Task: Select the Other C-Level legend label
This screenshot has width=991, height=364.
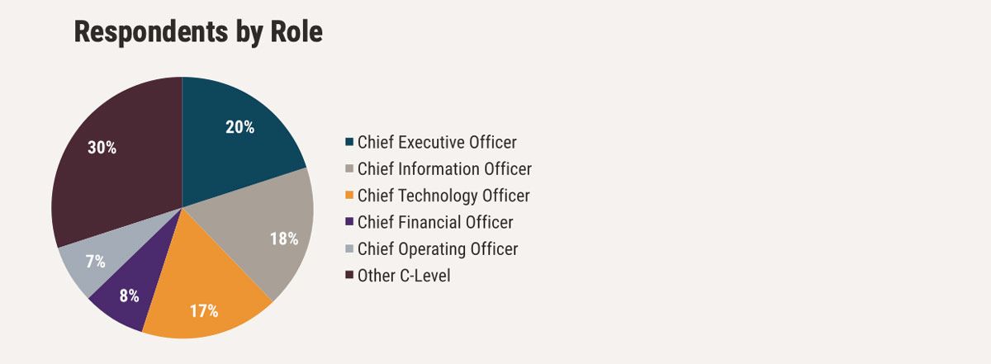Action: pos(404,275)
